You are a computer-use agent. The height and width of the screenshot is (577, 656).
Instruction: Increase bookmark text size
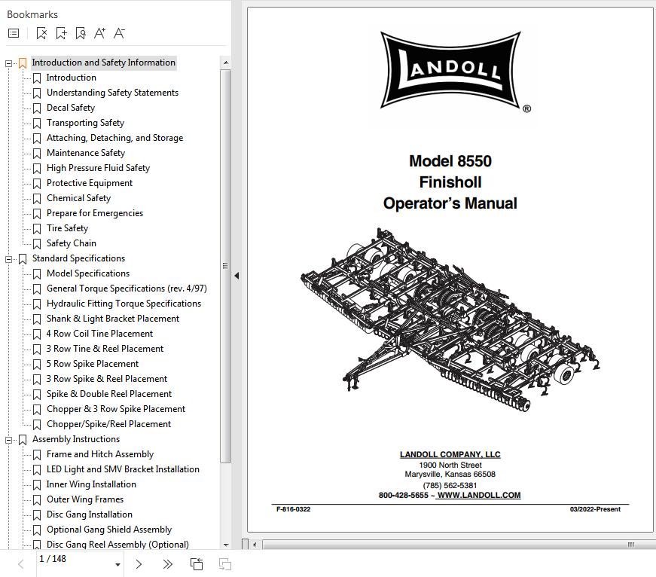pos(99,33)
